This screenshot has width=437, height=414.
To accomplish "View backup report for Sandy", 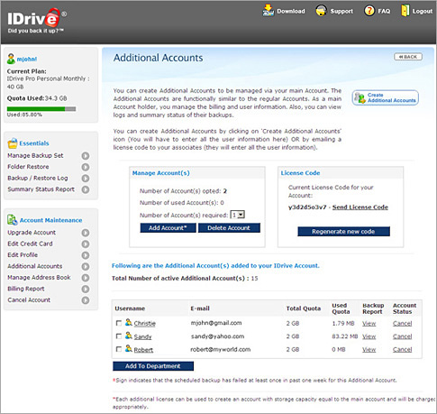I will coord(369,336).
